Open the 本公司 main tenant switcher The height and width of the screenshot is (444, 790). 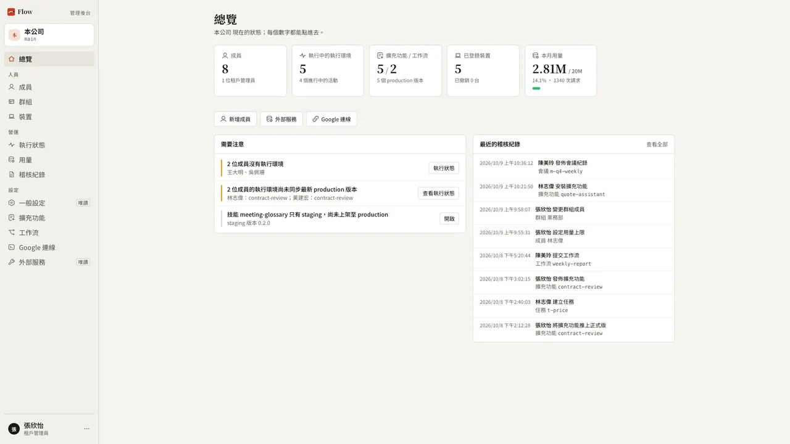[49, 35]
